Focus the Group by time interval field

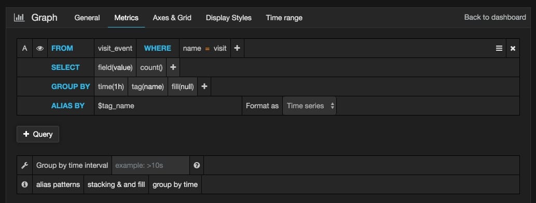(x=151, y=166)
